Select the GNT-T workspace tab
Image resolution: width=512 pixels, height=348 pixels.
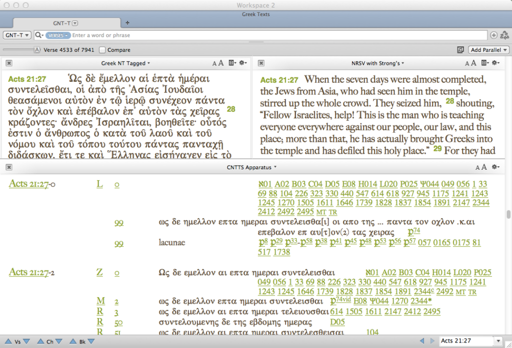tap(61, 23)
